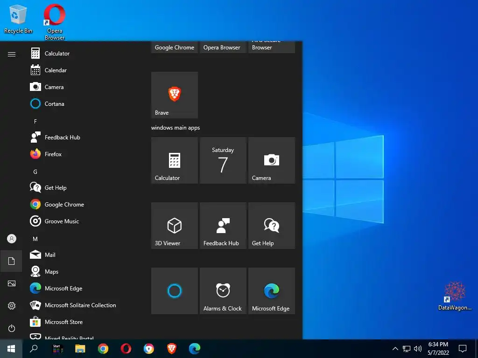Open the 3D Viewer tile
The height and width of the screenshot is (358, 478).
coord(175,226)
